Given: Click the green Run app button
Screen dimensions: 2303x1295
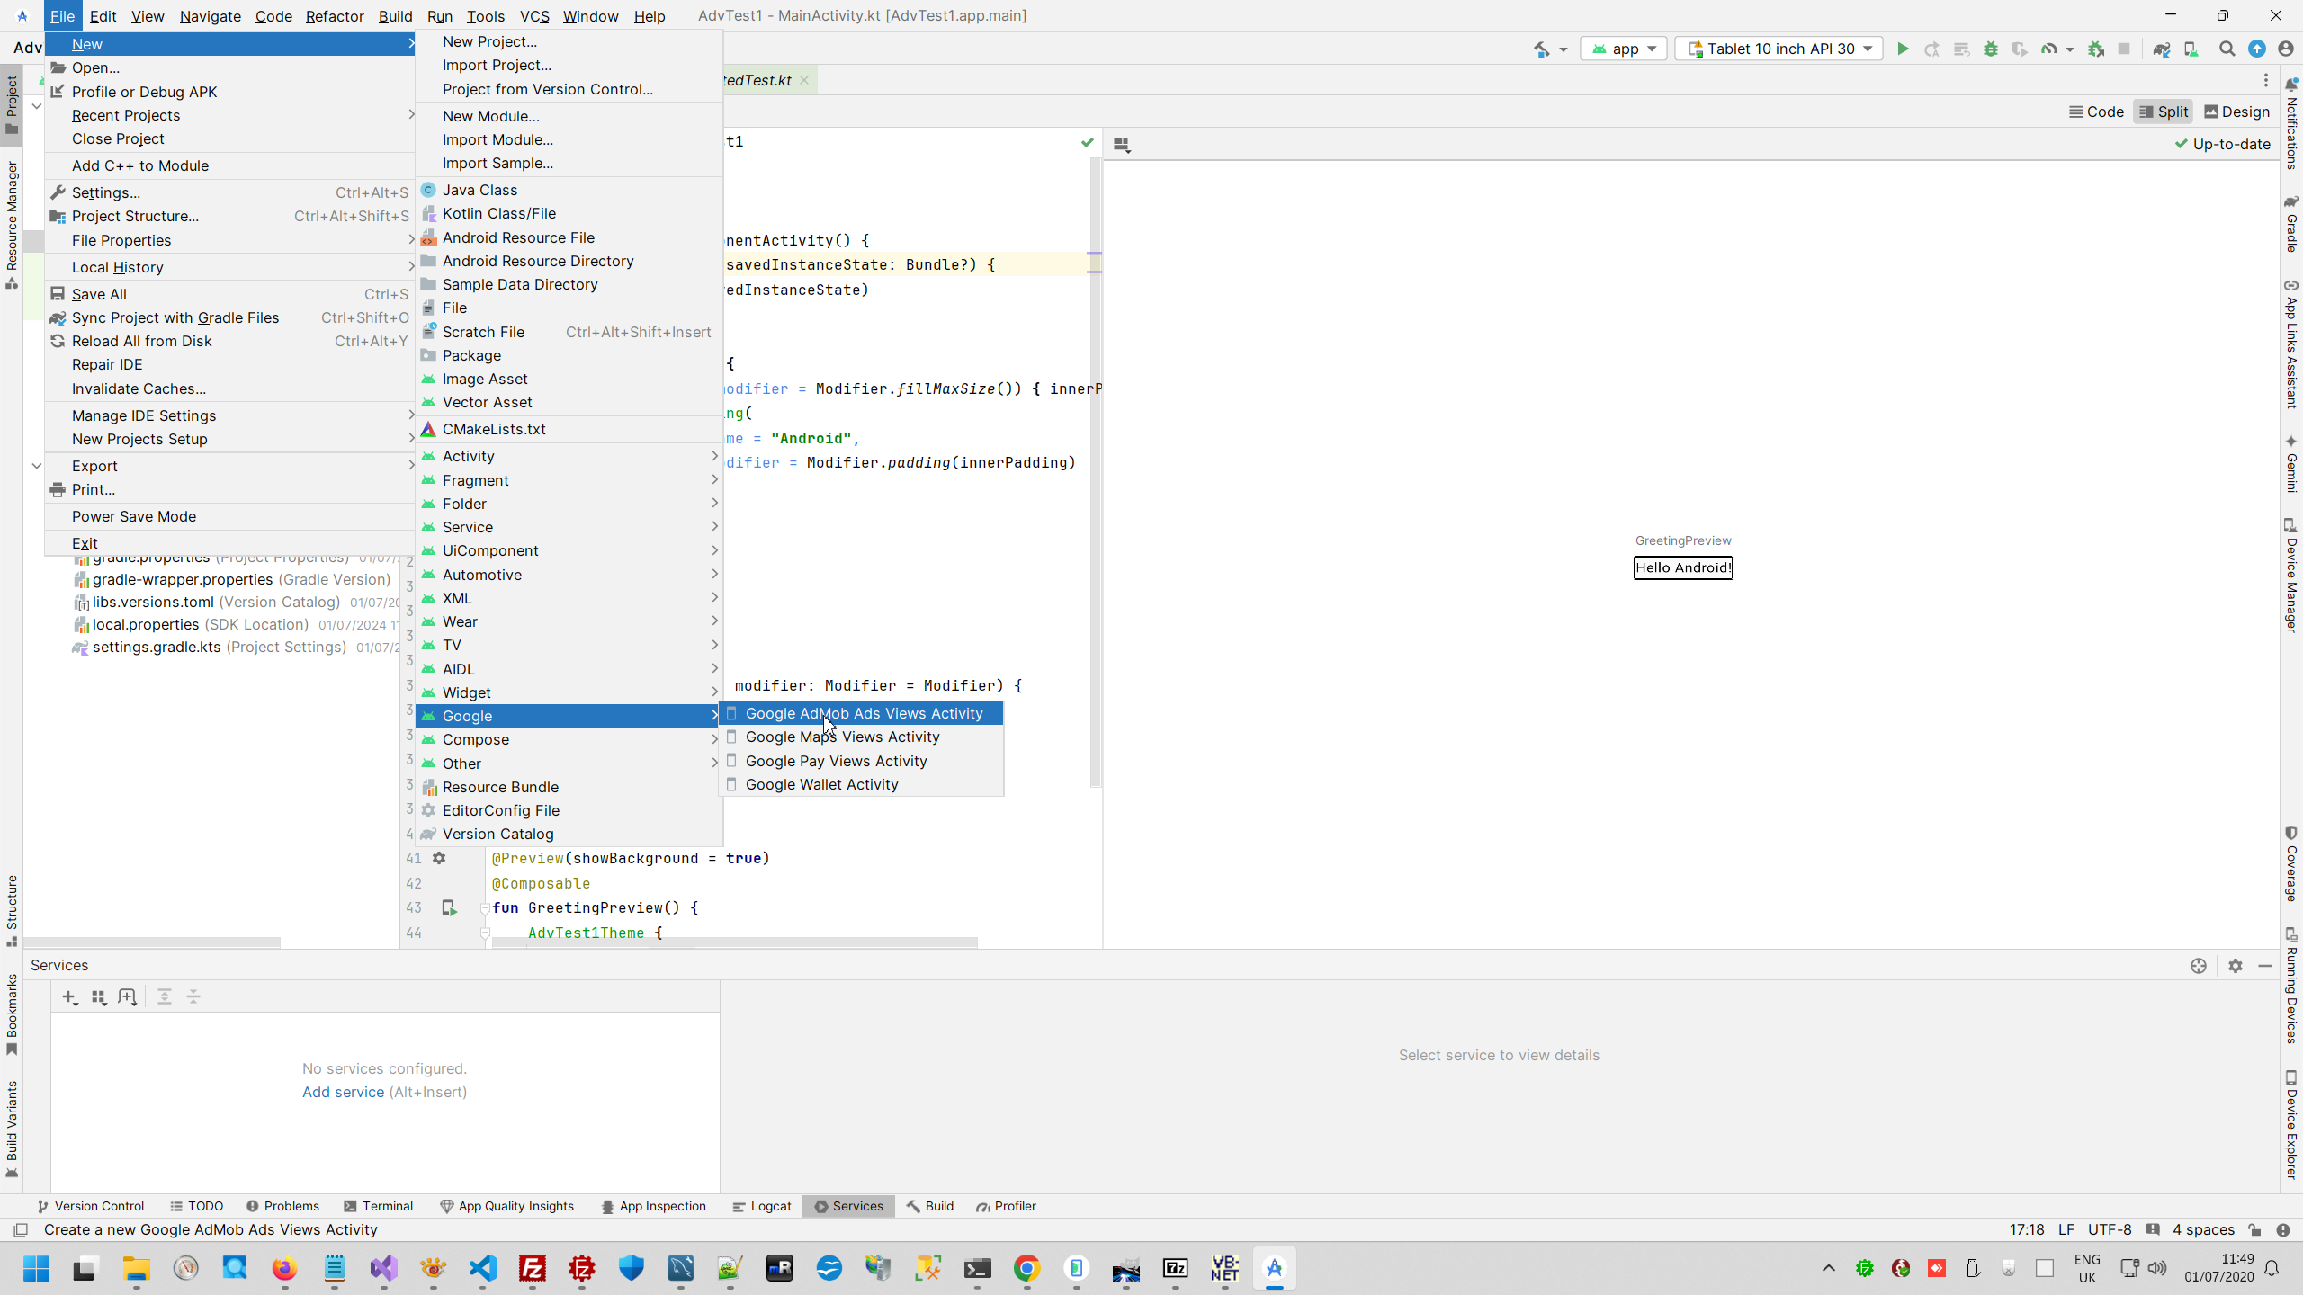Looking at the screenshot, I should tap(1903, 49).
